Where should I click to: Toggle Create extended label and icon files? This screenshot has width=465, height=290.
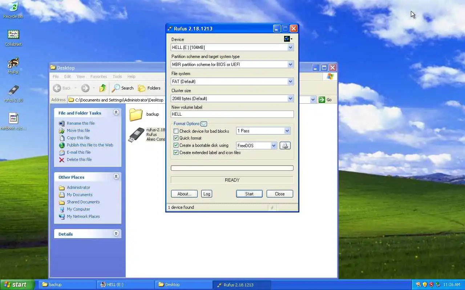pos(176,153)
